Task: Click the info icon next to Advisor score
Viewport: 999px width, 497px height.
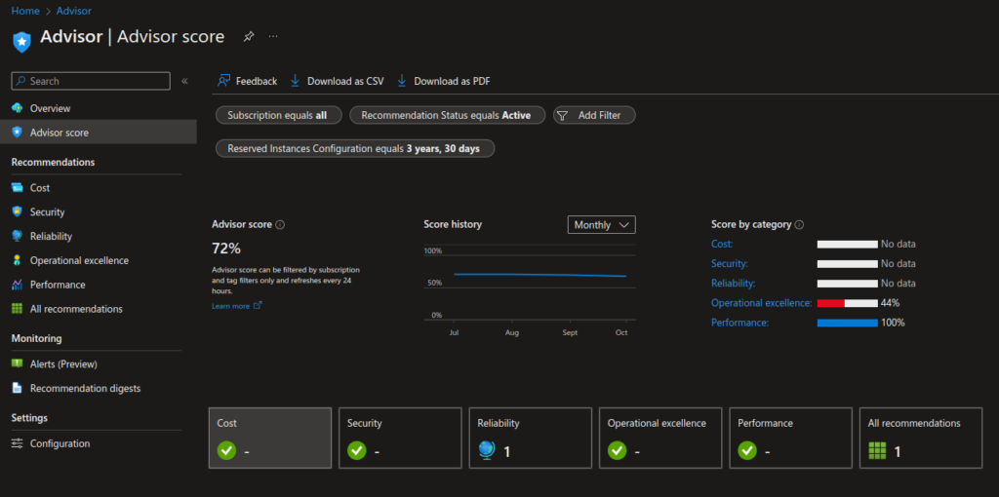Action: tap(280, 225)
